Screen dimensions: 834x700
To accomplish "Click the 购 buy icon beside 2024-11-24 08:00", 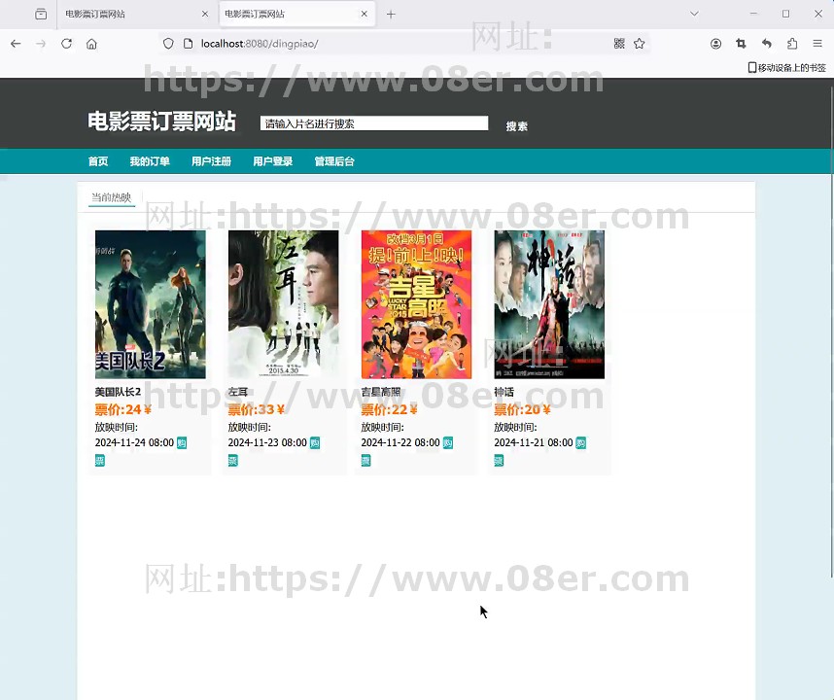I will (x=182, y=443).
